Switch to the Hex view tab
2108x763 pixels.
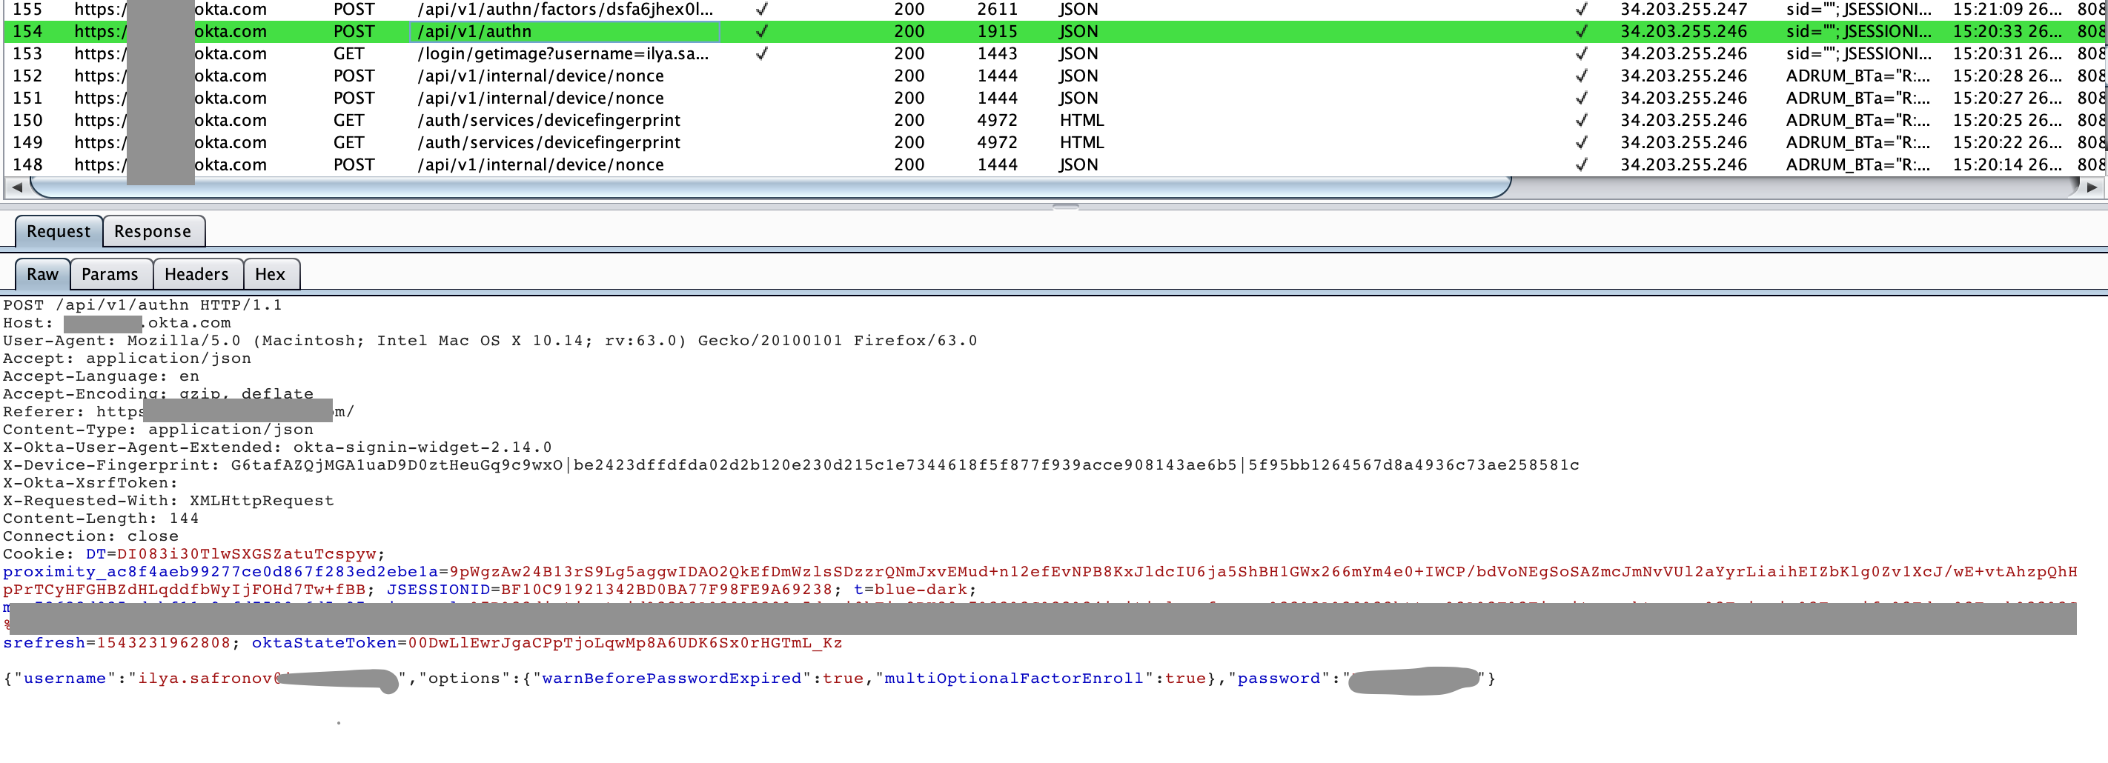270,275
